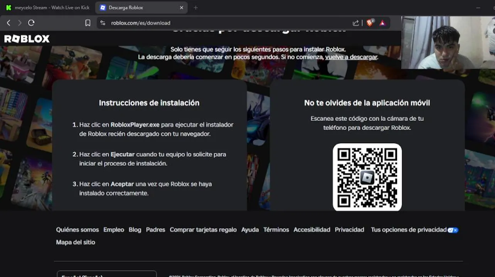Click the bold 'Ejecutar' text
Image resolution: width=495 pixels, height=277 pixels.
[123, 154]
